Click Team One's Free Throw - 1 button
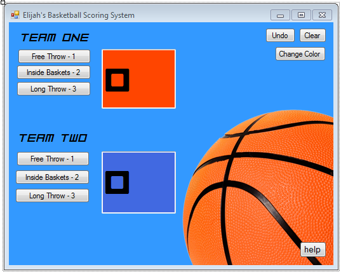The height and width of the screenshot is (274, 341). 54,57
